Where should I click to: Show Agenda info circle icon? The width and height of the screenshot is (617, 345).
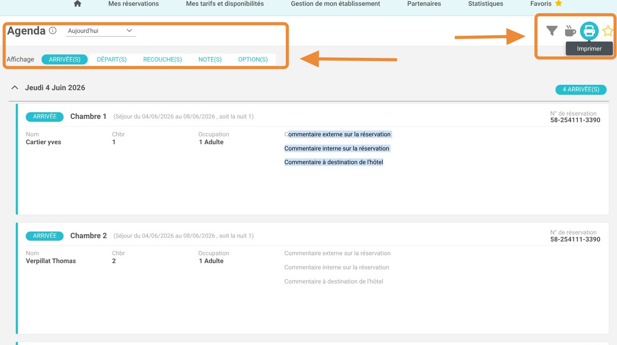(x=53, y=30)
